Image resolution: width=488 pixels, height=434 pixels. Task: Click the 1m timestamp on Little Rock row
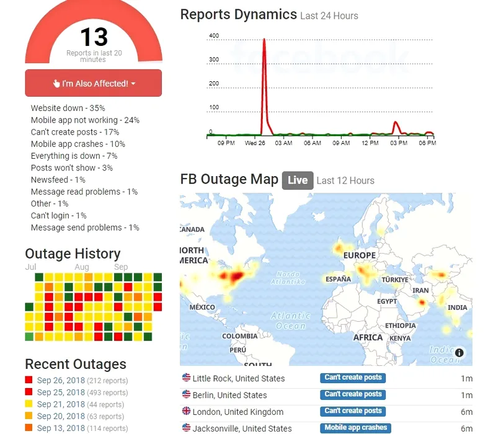click(466, 378)
